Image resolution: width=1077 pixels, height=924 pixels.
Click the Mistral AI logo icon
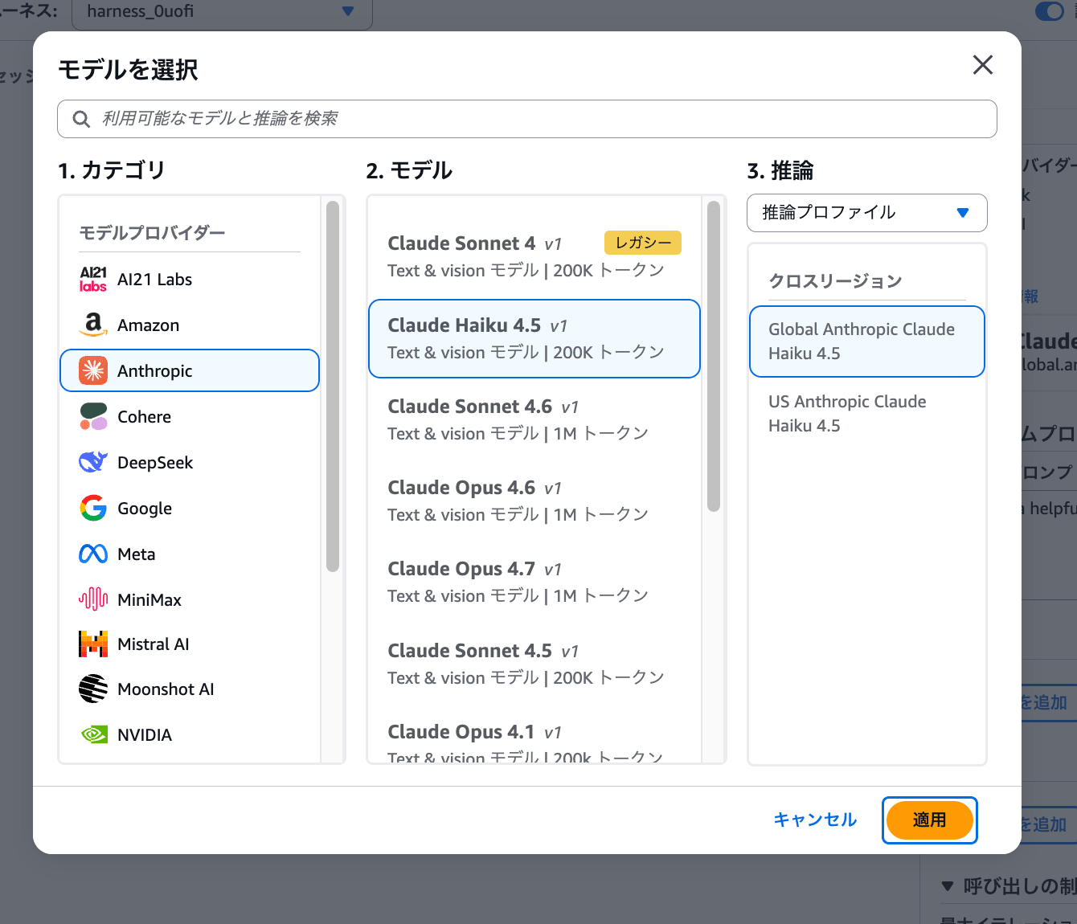[x=93, y=644]
